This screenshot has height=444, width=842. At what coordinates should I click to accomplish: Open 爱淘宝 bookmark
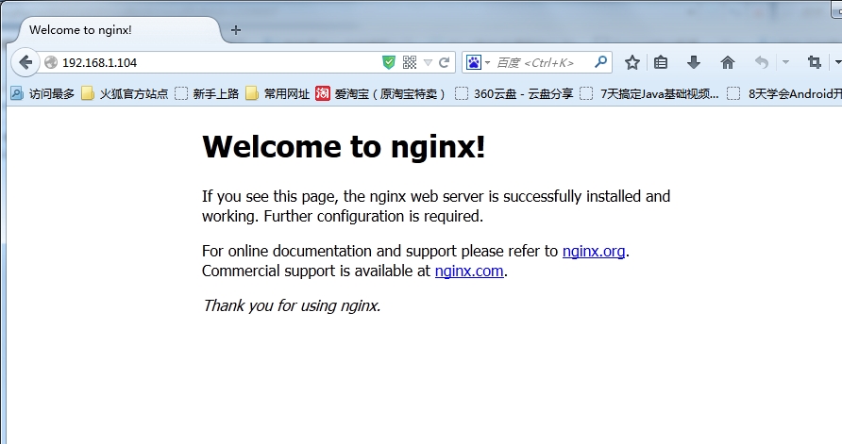coord(380,94)
